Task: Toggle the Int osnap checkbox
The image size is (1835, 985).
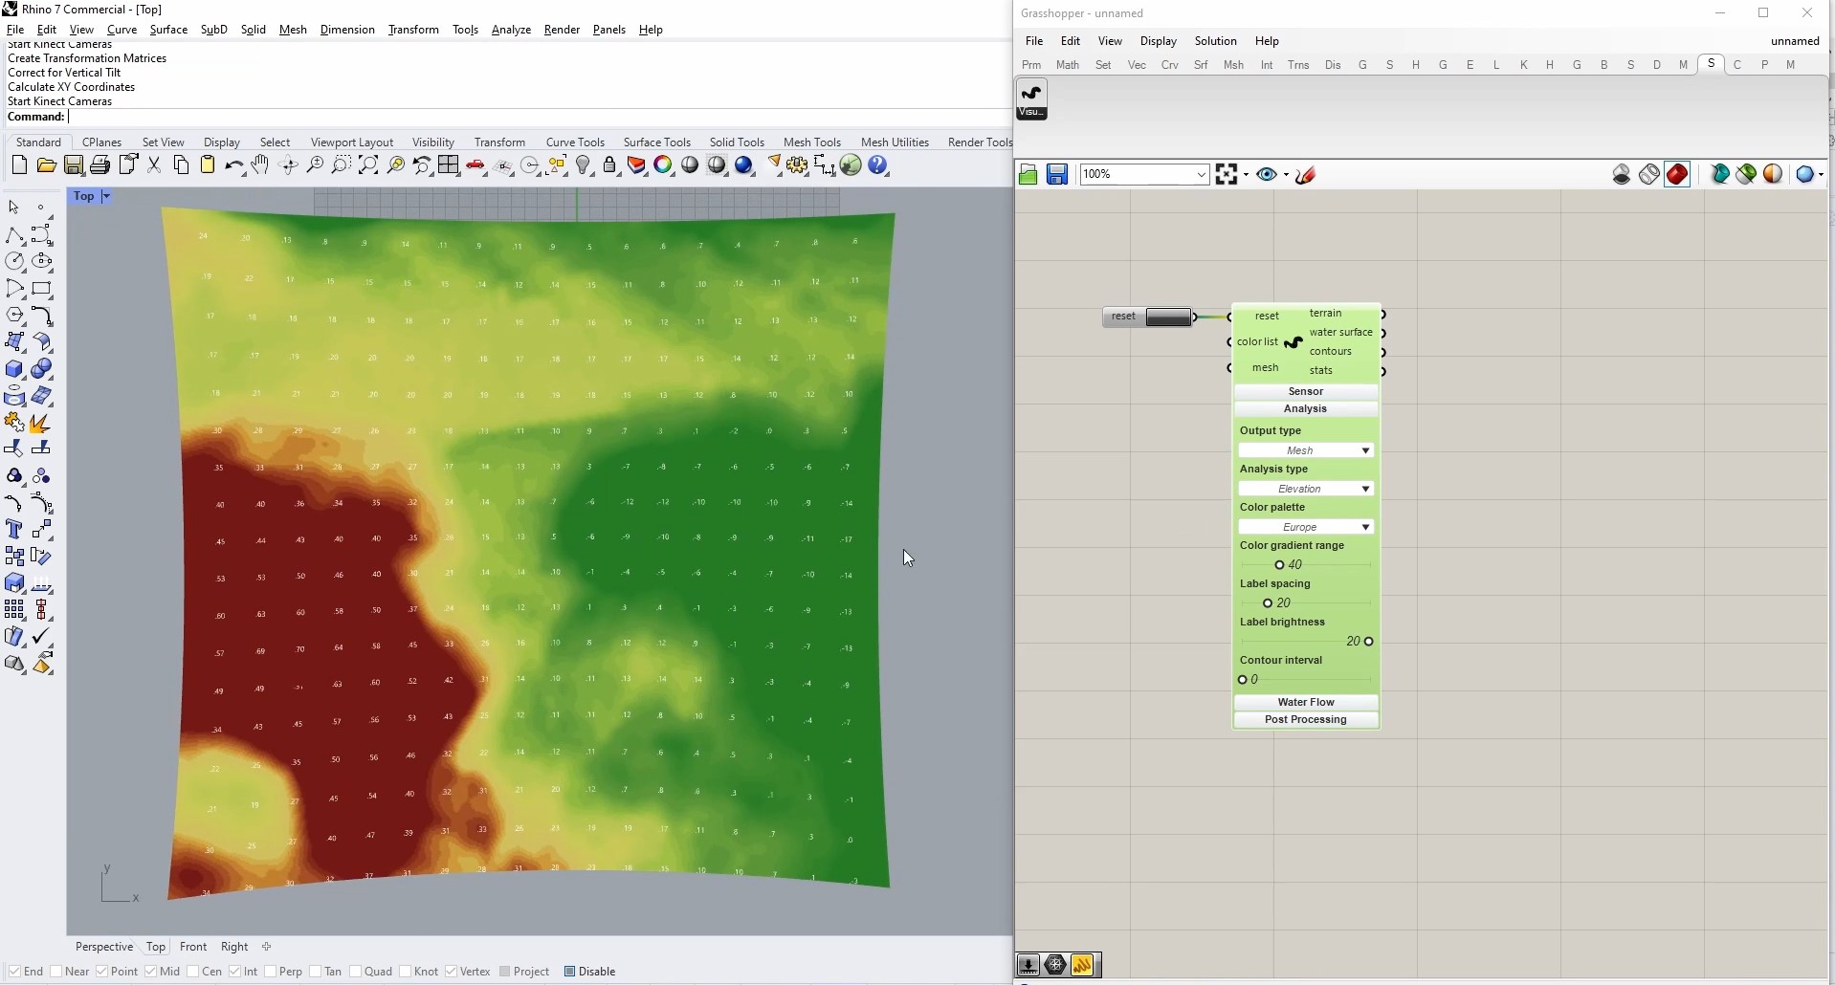Action: (x=234, y=972)
